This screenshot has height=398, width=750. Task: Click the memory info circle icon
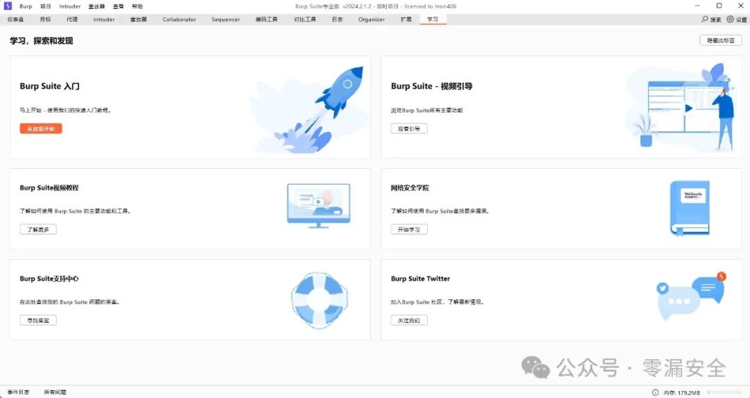pyautogui.click(x=656, y=392)
